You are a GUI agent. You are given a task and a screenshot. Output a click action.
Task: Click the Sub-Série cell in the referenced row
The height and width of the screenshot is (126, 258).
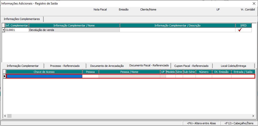click(x=189, y=76)
